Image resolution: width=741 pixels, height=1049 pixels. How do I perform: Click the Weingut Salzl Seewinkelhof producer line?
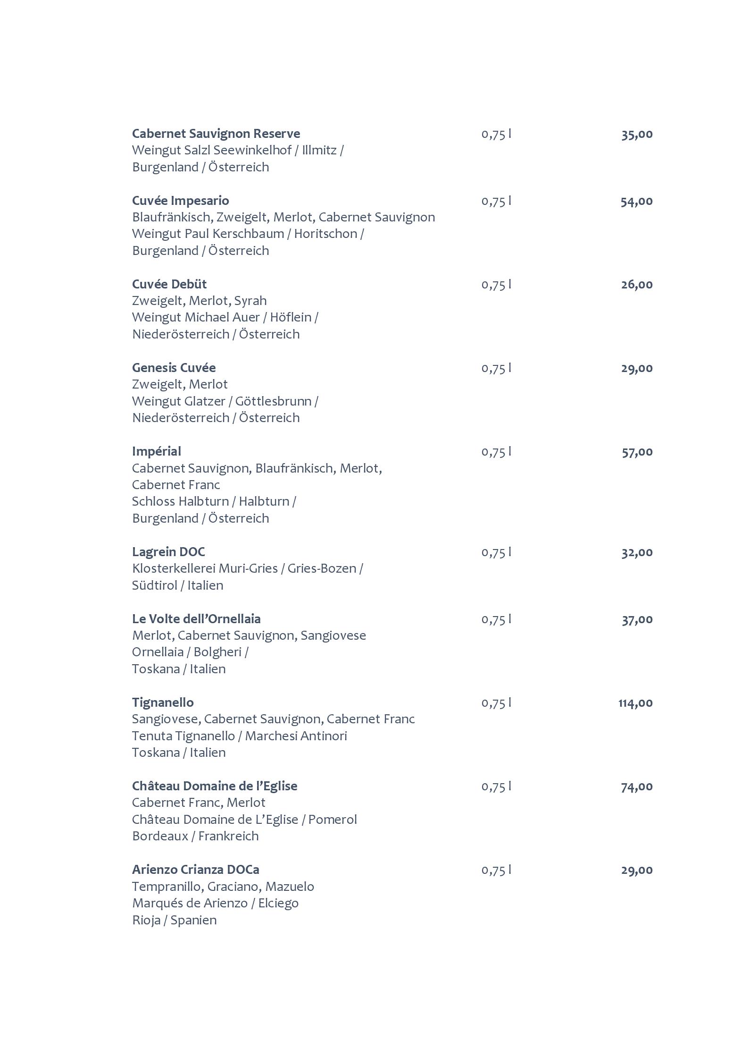tap(238, 151)
